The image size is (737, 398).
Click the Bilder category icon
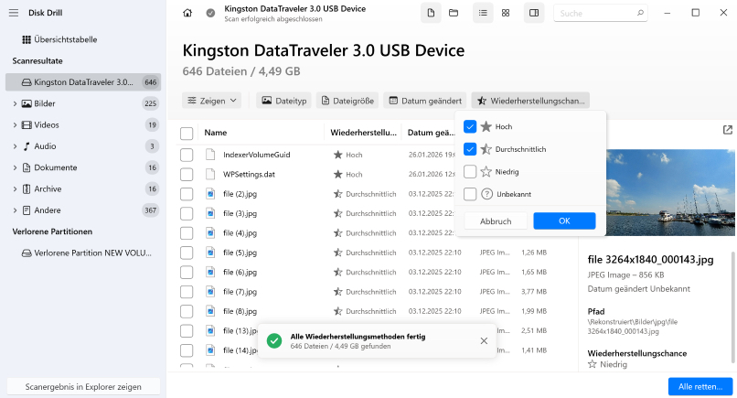[27, 103]
